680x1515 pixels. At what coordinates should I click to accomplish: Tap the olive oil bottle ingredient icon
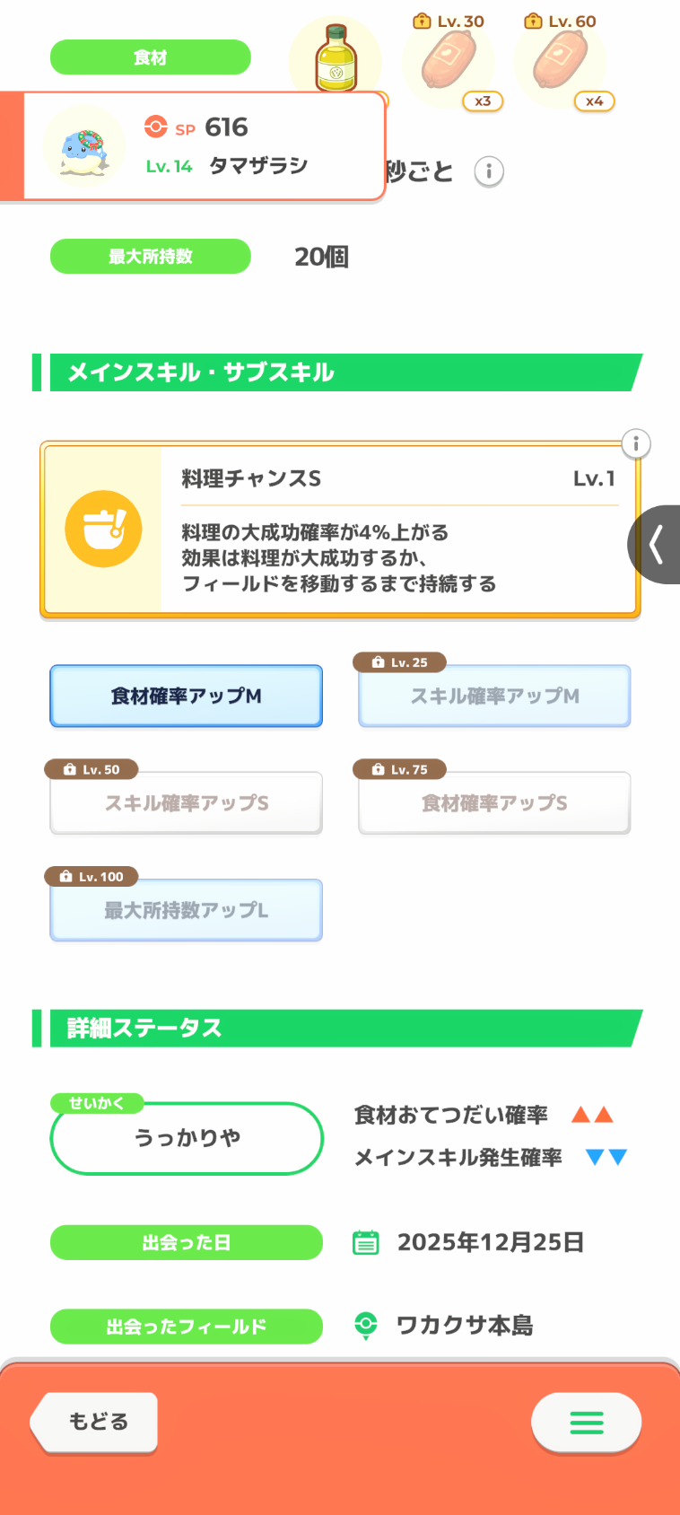tap(336, 57)
